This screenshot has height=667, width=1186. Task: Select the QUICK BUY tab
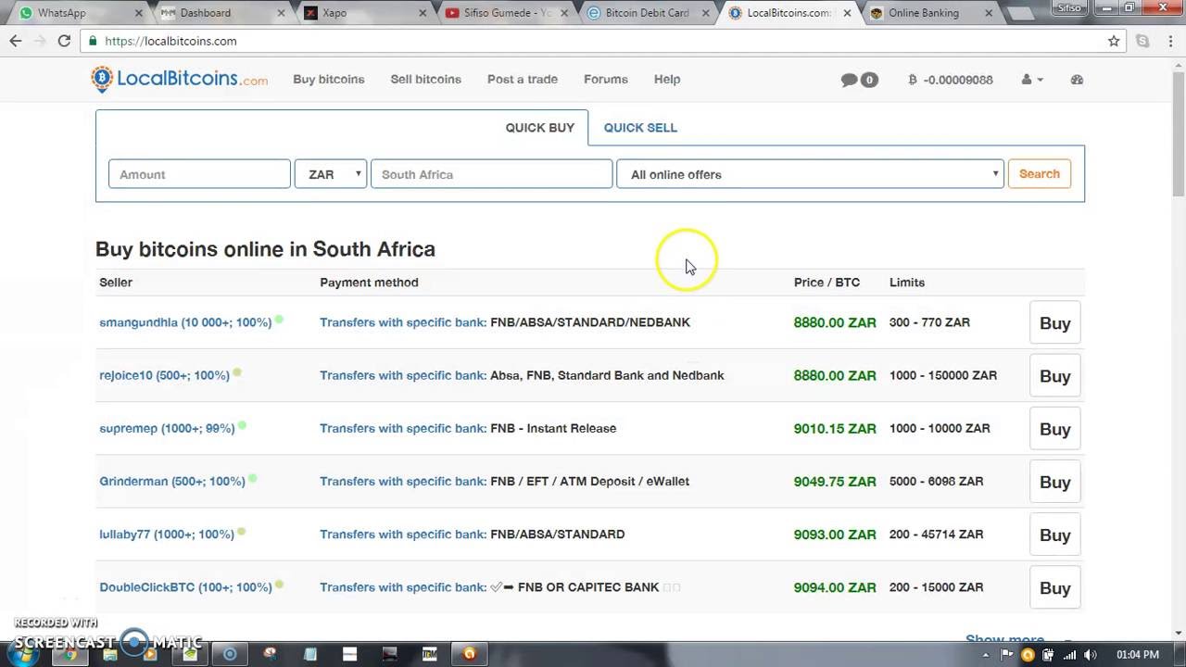[x=540, y=128]
